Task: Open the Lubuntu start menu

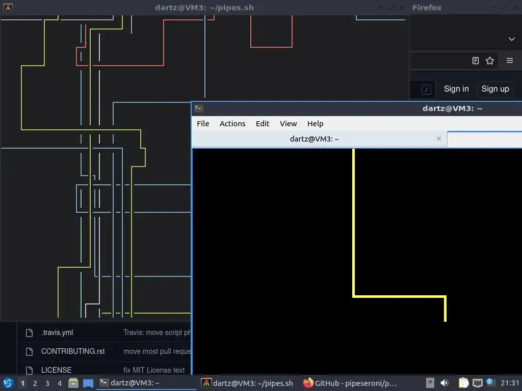Action: pos(8,383)
